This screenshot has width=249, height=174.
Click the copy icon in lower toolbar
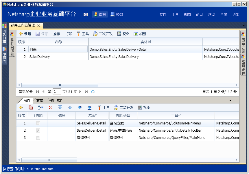tap(30, 107)
